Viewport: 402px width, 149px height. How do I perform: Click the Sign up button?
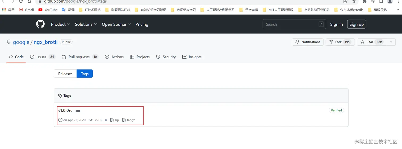tap(357, 24)
